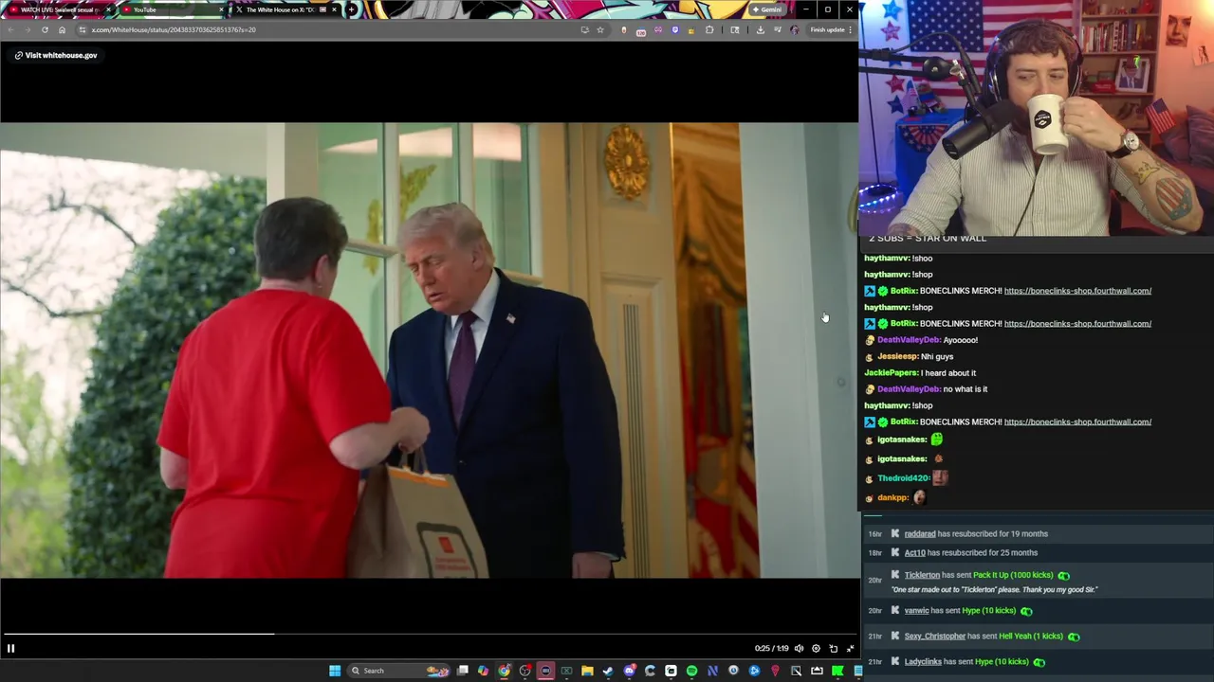Viewport: 1214px width, 682px height.
Task: Click the Visit whitehouse.gov link
Action: 56,55
